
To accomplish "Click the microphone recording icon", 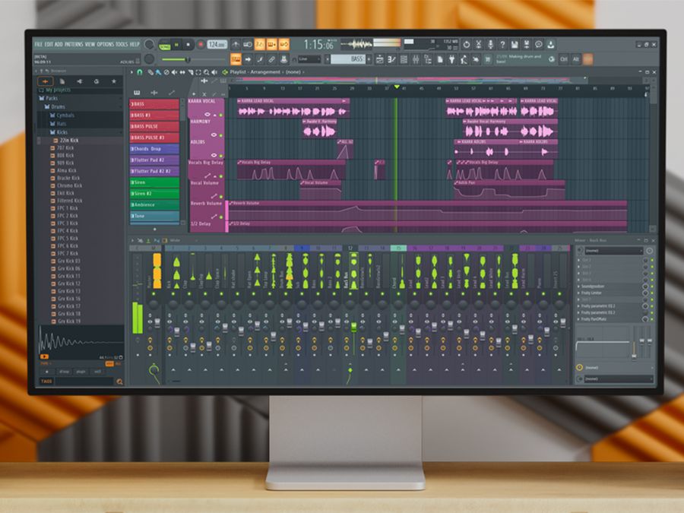I will pos(491,45).
